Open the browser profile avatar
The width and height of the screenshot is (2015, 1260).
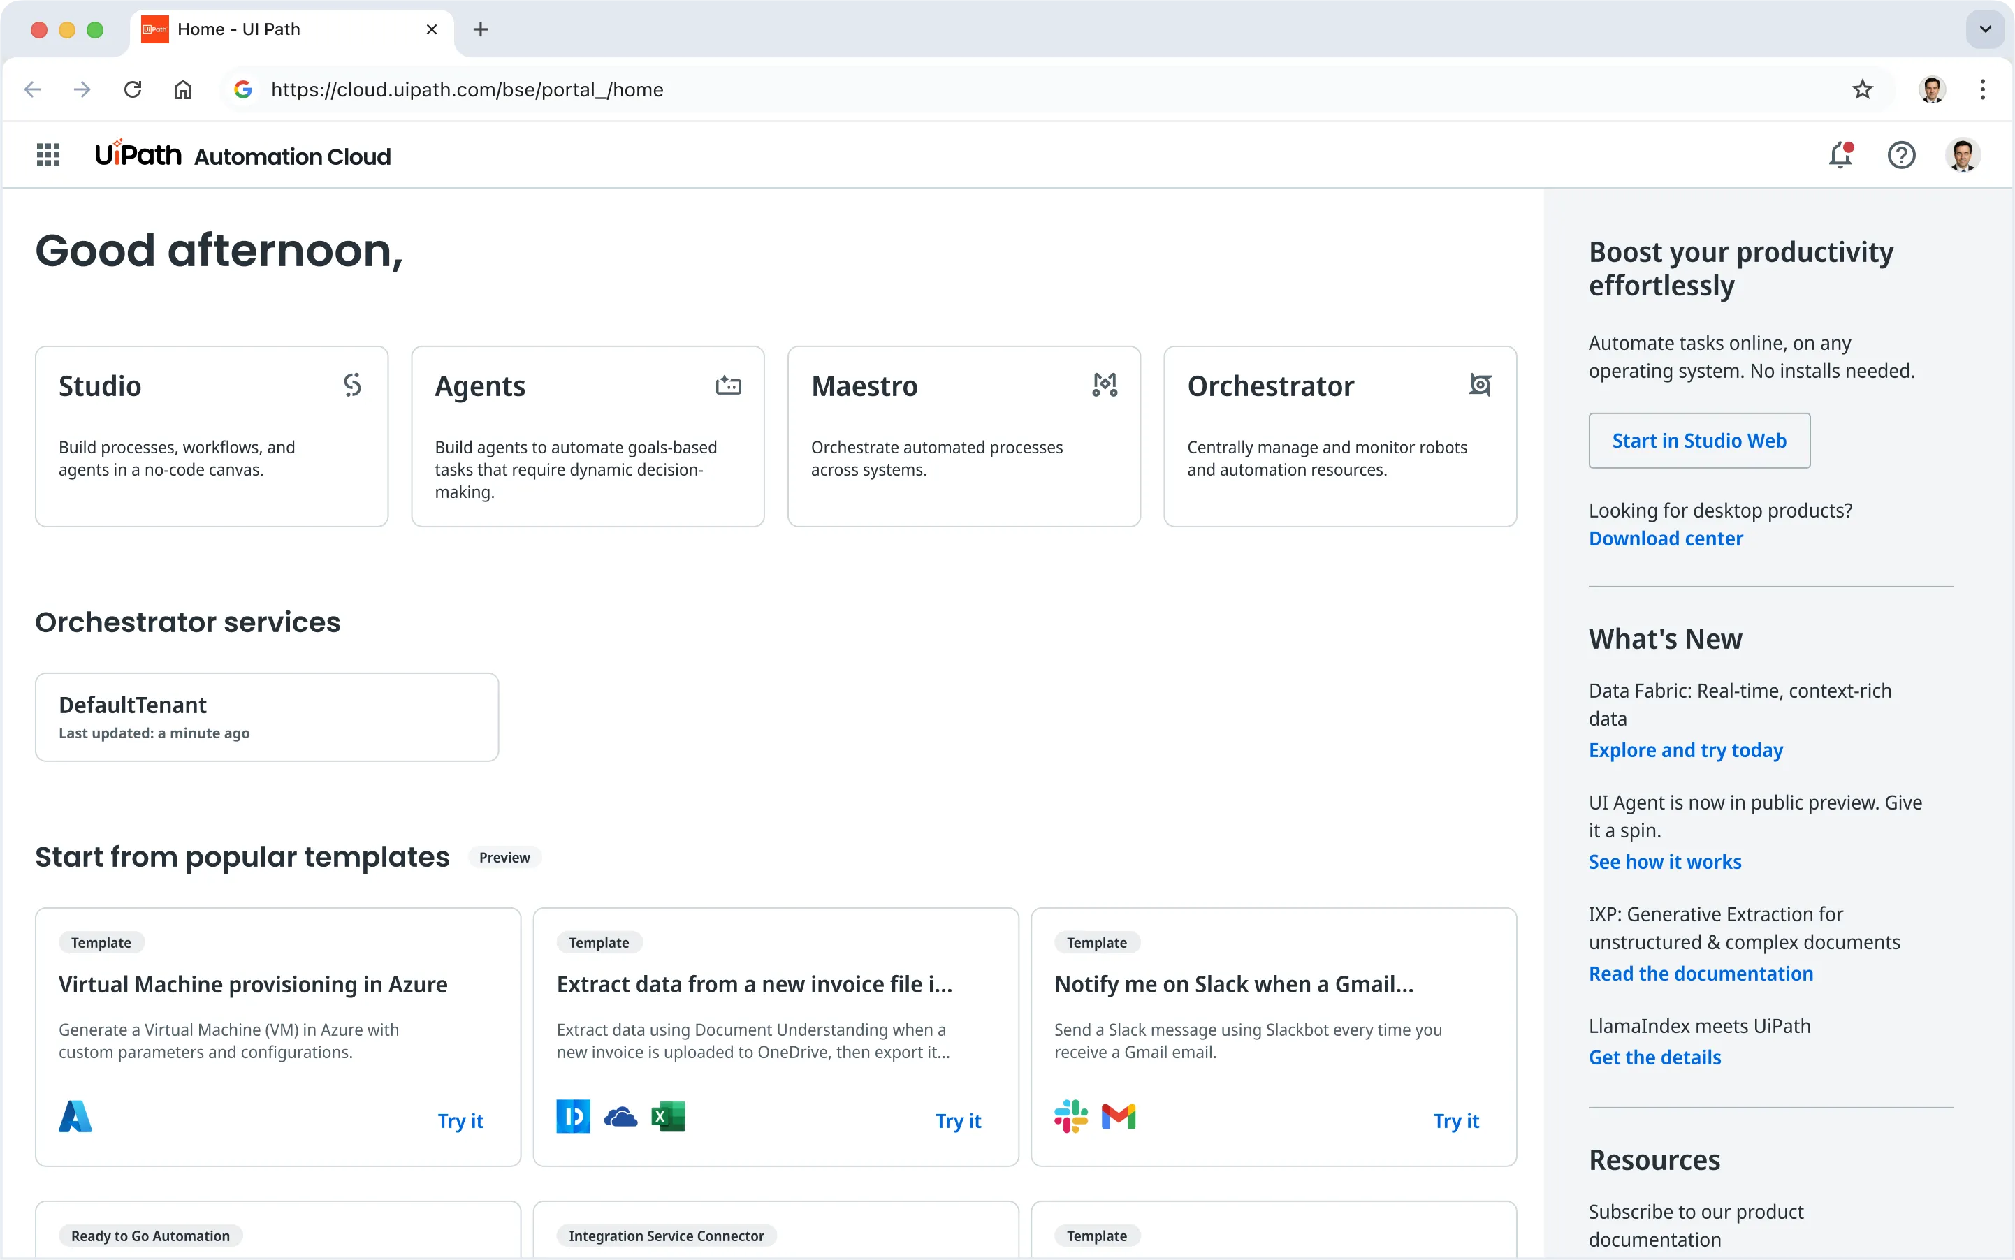(x=1932, y=89)
